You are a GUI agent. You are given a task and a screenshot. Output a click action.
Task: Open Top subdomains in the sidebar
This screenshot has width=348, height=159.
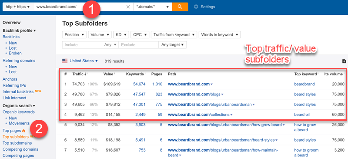tap(17, 143)
